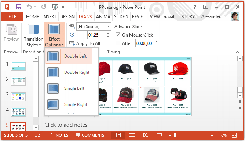This screenshot has height=141, width=245.
Task: Switch to the novaPDF tab
Action: pos(169,17)
